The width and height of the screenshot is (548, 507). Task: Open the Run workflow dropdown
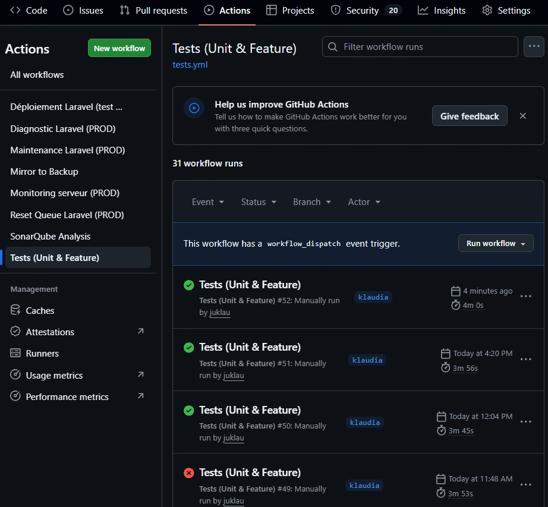(496, 243)
